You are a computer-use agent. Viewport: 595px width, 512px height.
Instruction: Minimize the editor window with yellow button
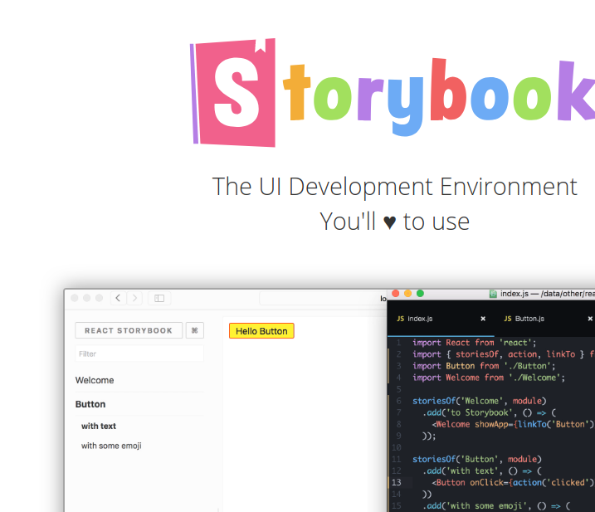point(408,294)
